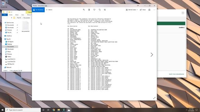Click Documents in the address breadcrumb
The height and width of the screenshot is (112, 200).
coord(27,18)
